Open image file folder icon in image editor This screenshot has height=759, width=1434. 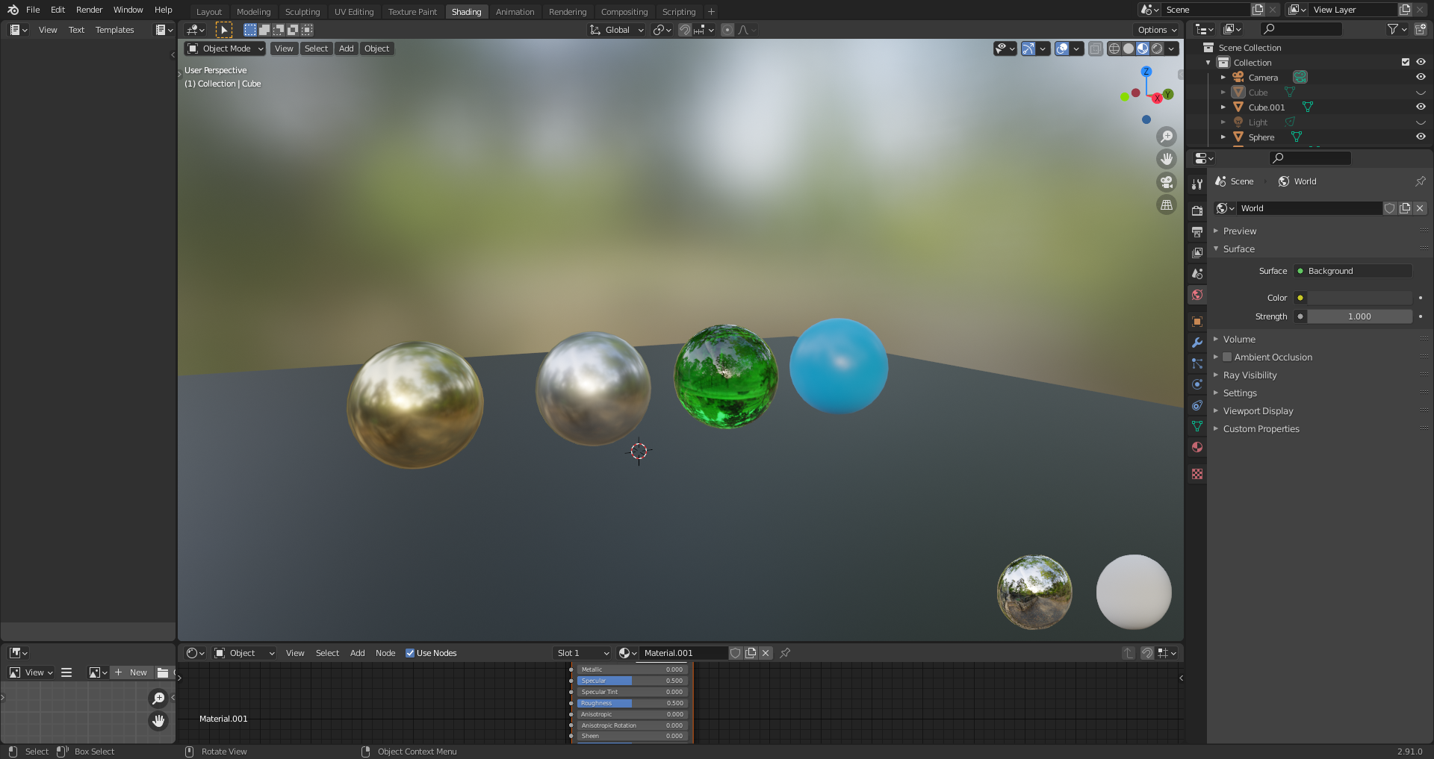pos(163,672)
